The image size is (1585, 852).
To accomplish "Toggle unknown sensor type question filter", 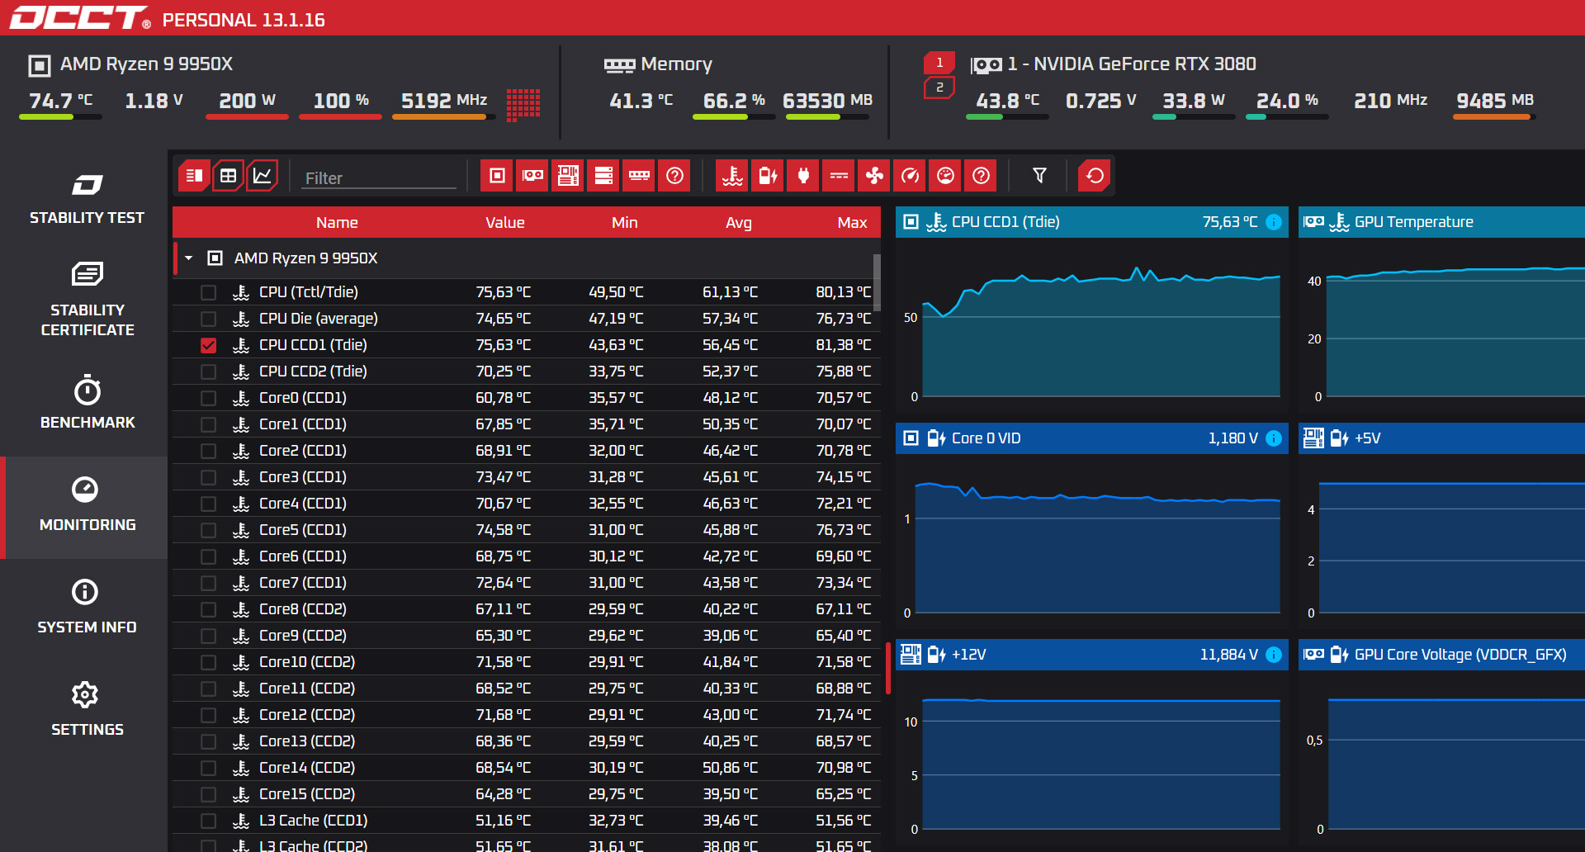I will (x=981, y=175).
